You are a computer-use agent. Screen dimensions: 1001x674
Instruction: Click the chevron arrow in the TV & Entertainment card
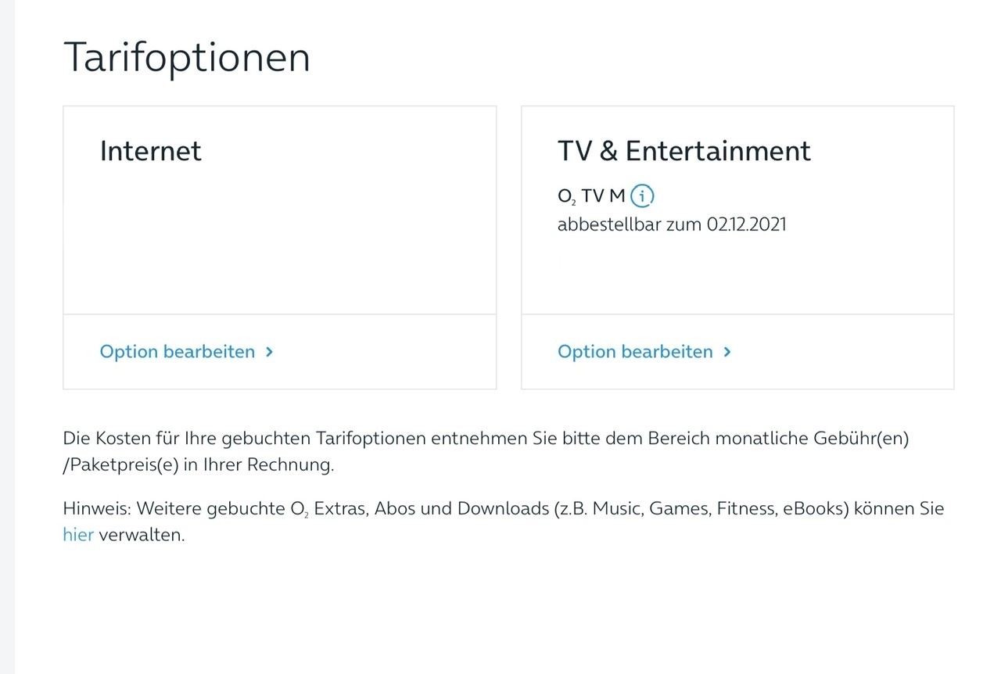[727, 352]
